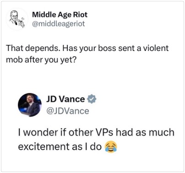The height and width of the screenshot is (173, 185).
Task: Click the quoted line 'excitement as I do'
Action: pos(60,146)
